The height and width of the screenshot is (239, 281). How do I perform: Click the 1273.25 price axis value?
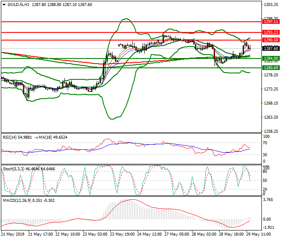point(271,89)
